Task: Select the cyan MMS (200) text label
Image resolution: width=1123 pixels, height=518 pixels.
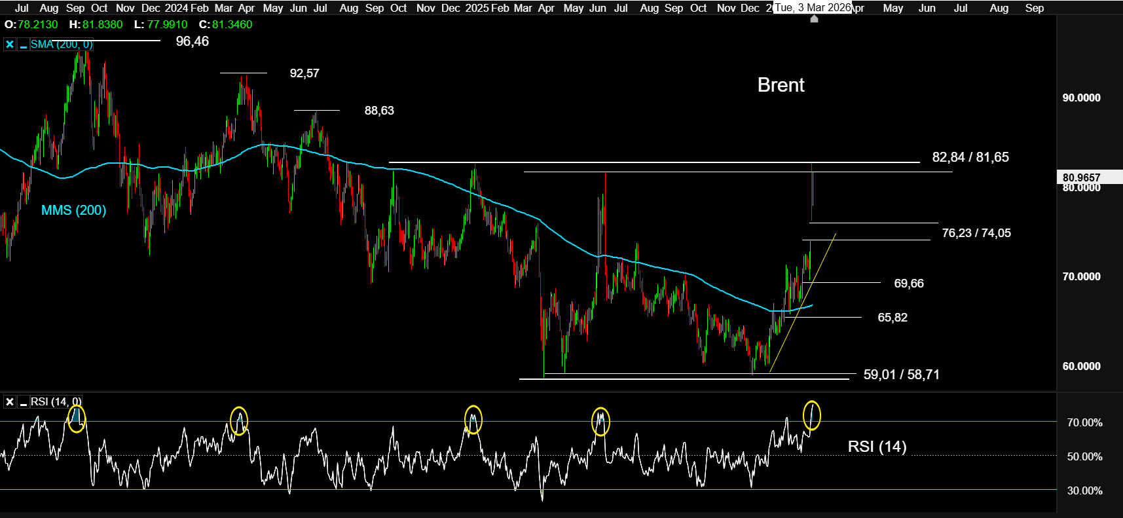Action: coord(73,210)
